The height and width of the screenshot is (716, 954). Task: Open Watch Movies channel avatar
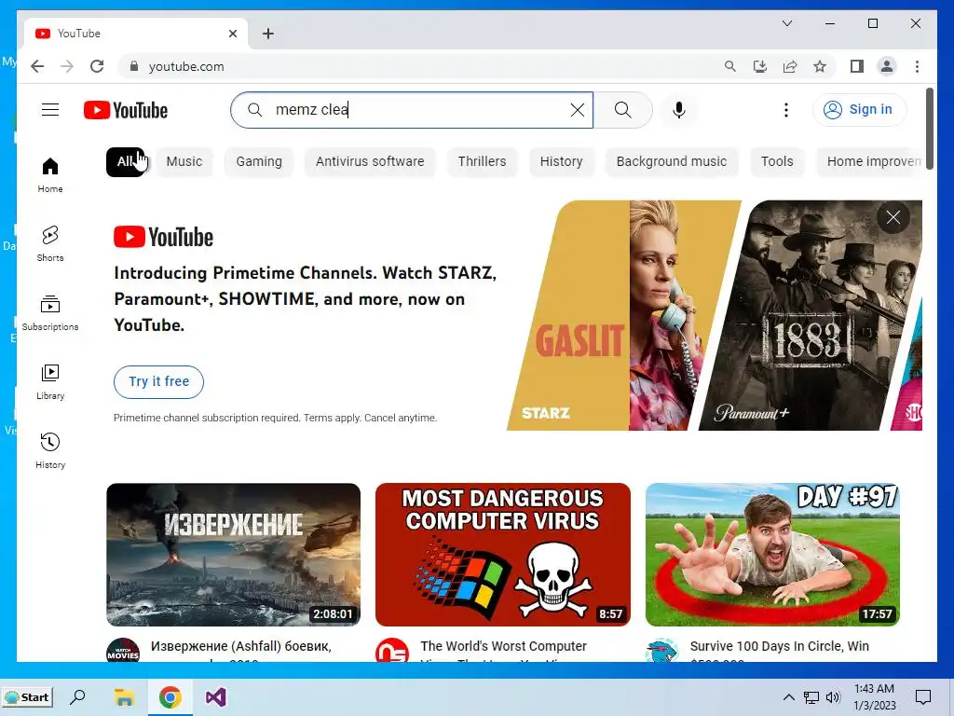[x=123, y=651]
